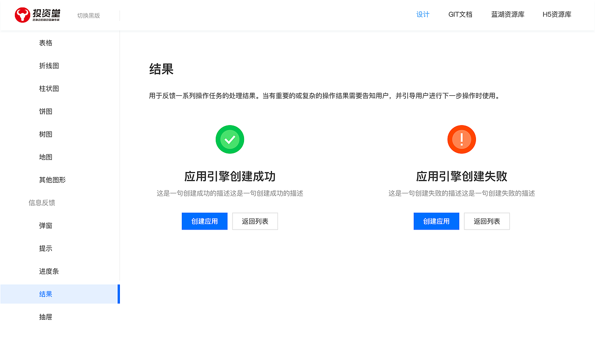Open the H5资源库 page
The image size is (595, 344).
[x=557, y=14]
